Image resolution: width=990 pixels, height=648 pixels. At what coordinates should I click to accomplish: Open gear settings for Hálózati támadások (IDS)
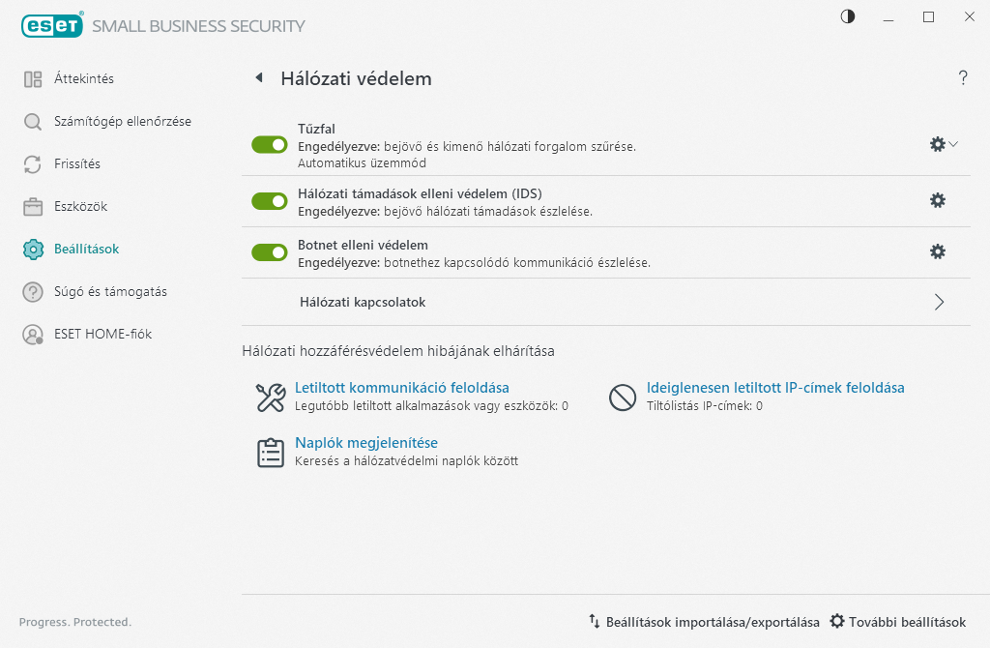[x=937, y=200]
